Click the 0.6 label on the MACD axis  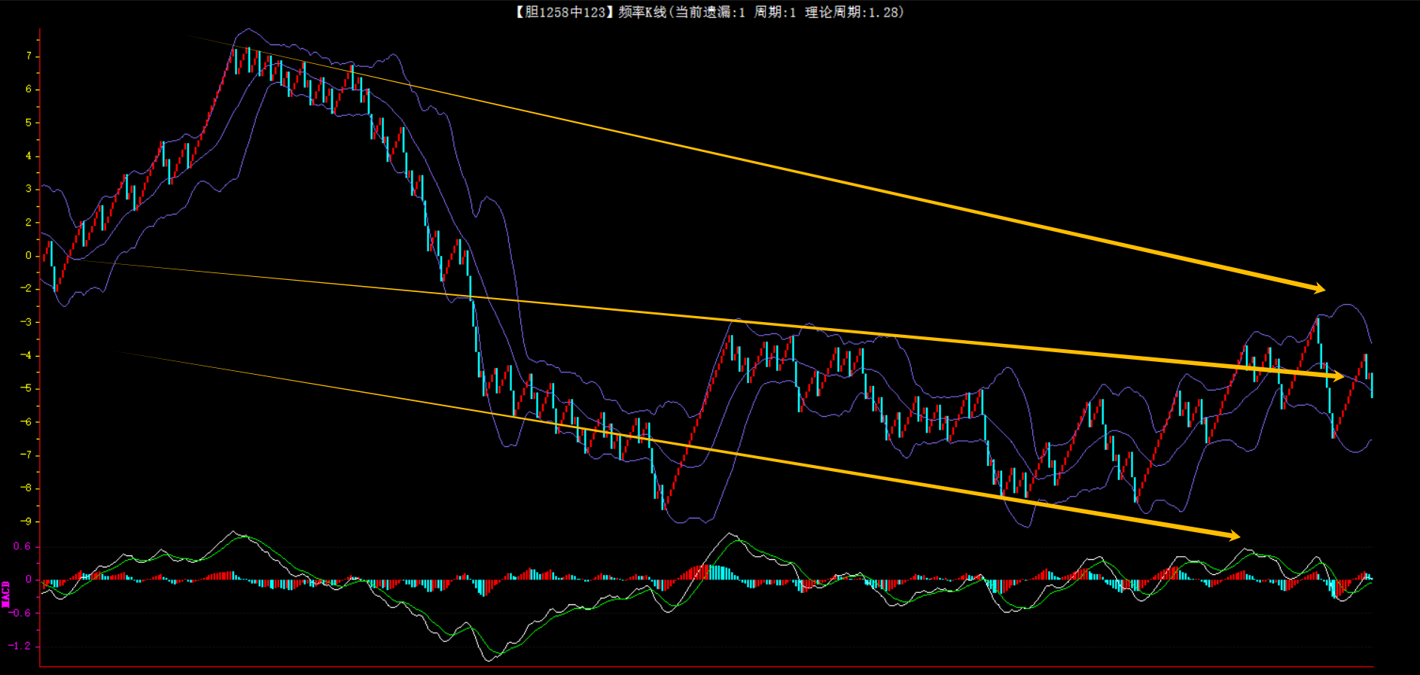[x=23, y=547]
